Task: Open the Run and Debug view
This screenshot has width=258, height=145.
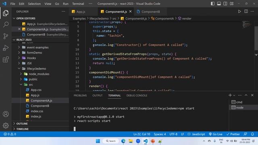Action: click(x=6, y=48)
